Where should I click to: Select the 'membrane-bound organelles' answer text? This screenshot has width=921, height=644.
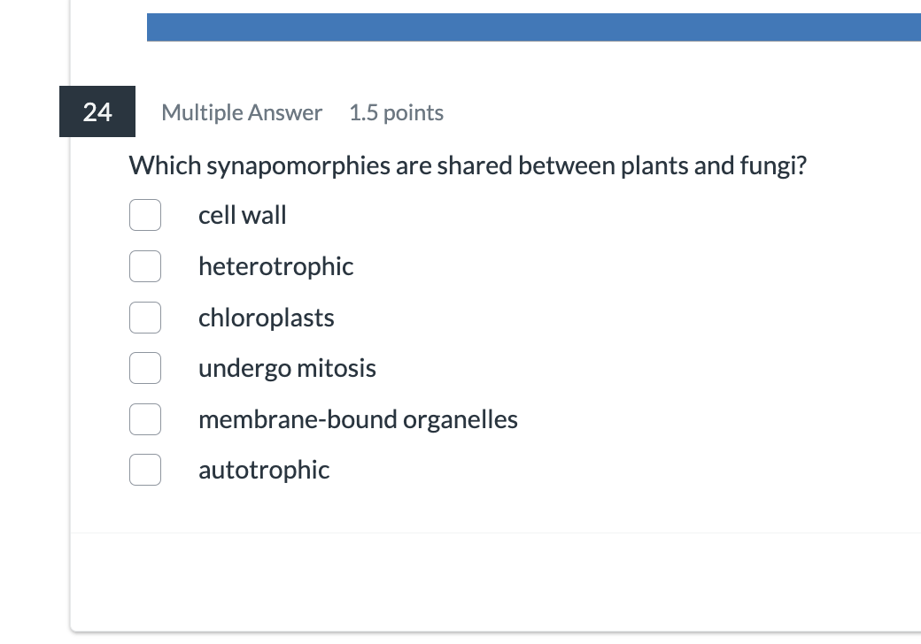click(358, 419)
